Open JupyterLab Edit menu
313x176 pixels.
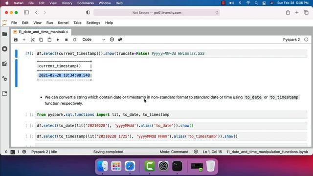click(x=25, y=23)
